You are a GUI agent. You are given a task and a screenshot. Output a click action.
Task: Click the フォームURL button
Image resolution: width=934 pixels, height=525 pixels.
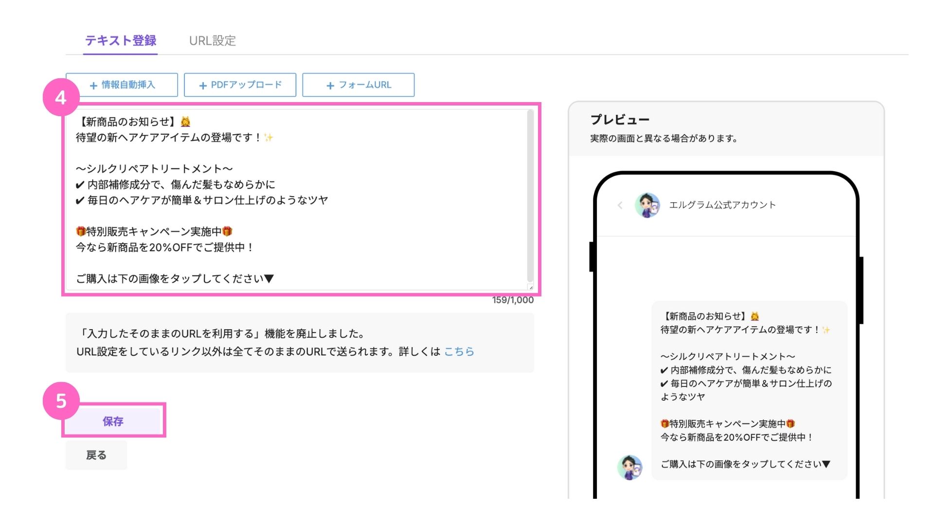tap(359, 85)
